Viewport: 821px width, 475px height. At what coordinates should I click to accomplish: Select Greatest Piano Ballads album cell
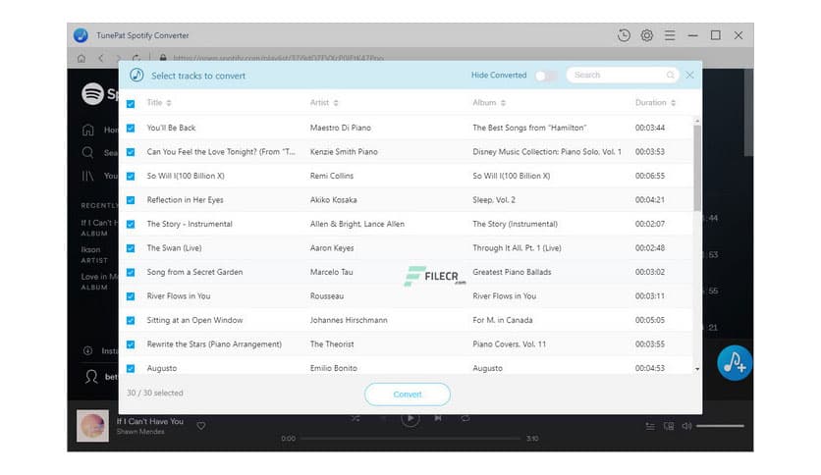click(x=512, y=272)
